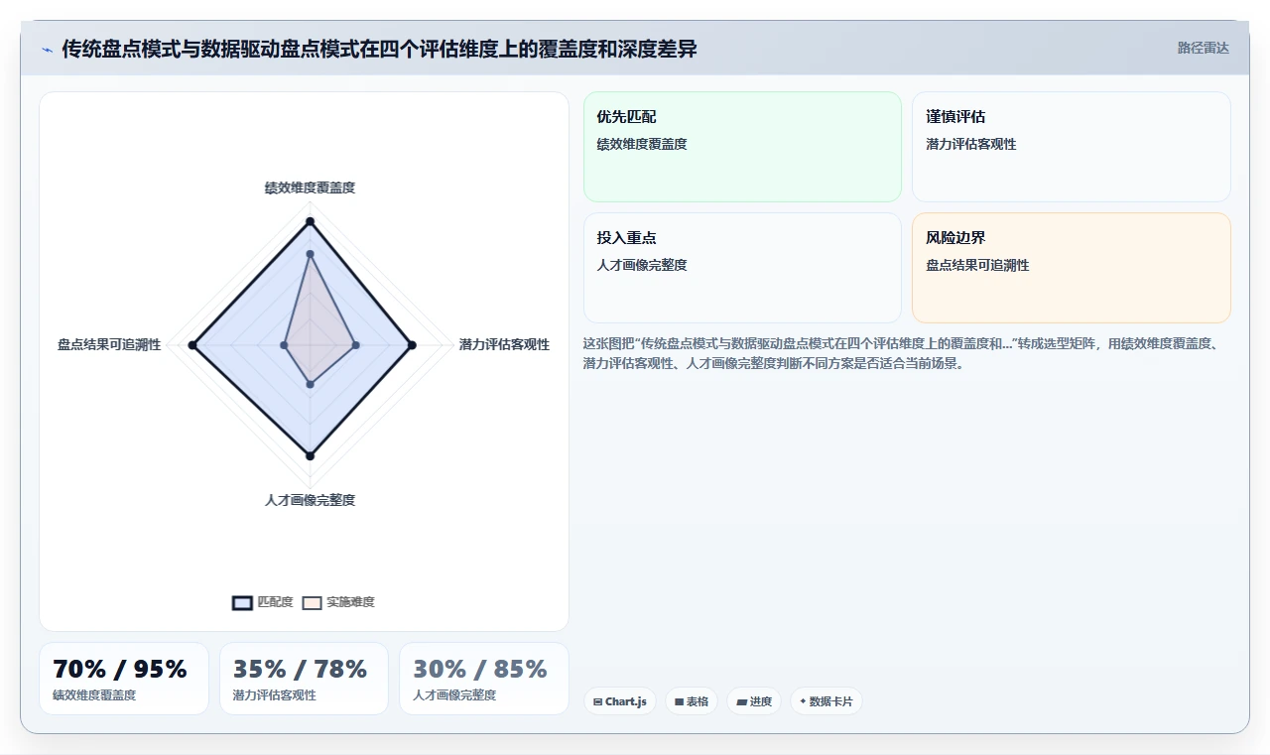Open the 投入重点 card

point(742,268)
